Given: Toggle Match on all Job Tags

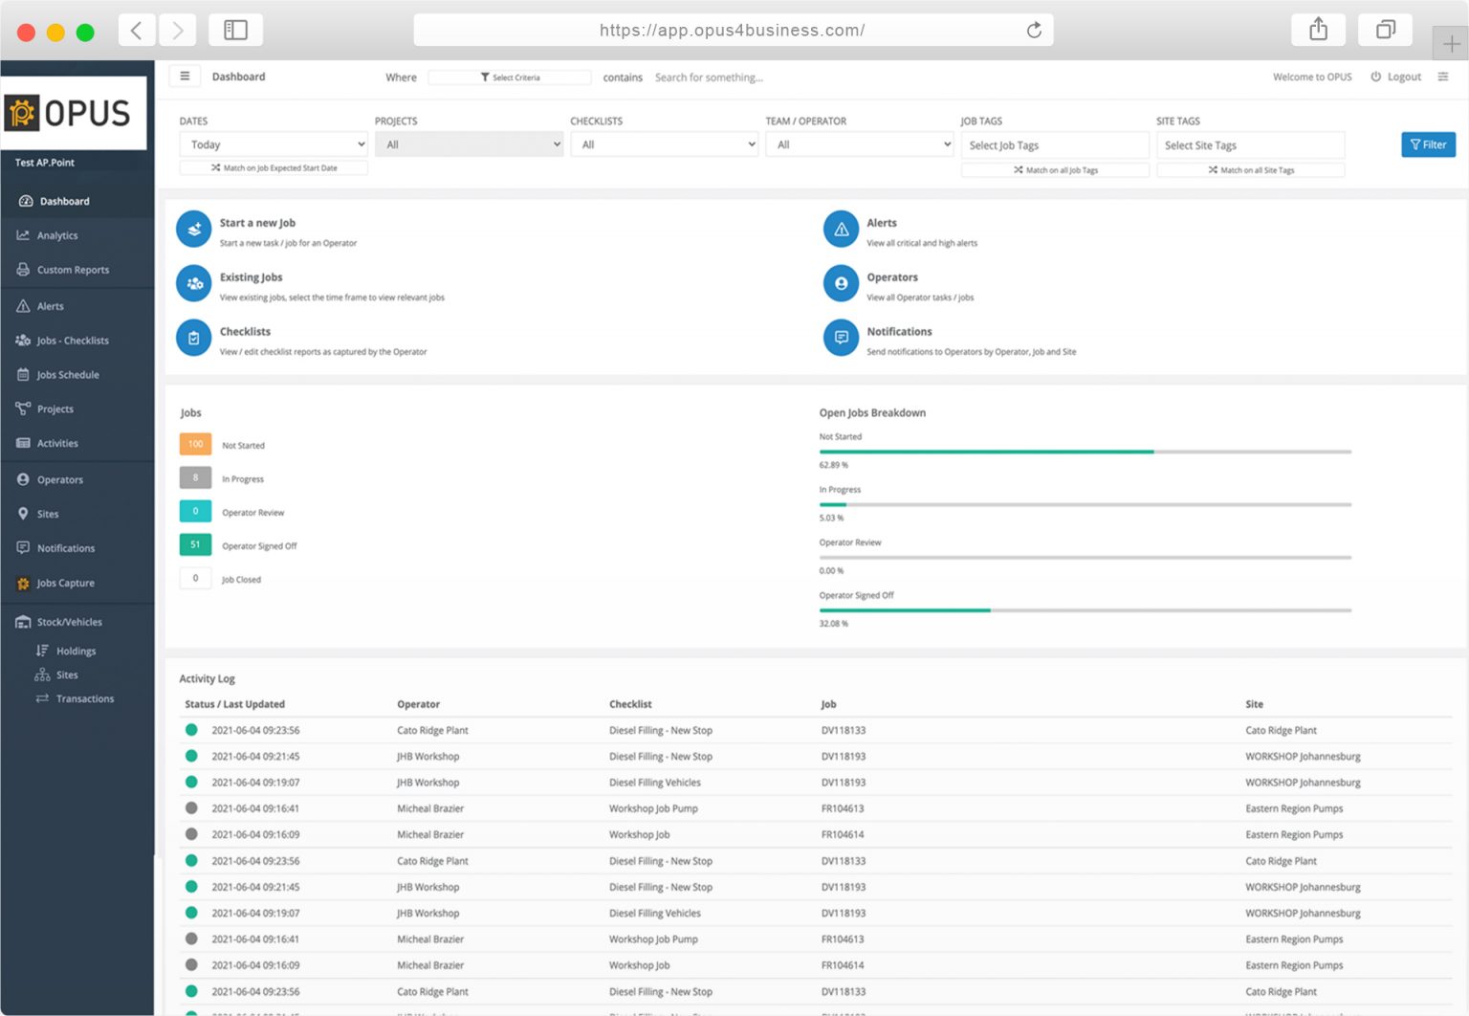Looking at the screenshot, I should pos(1055,170).
